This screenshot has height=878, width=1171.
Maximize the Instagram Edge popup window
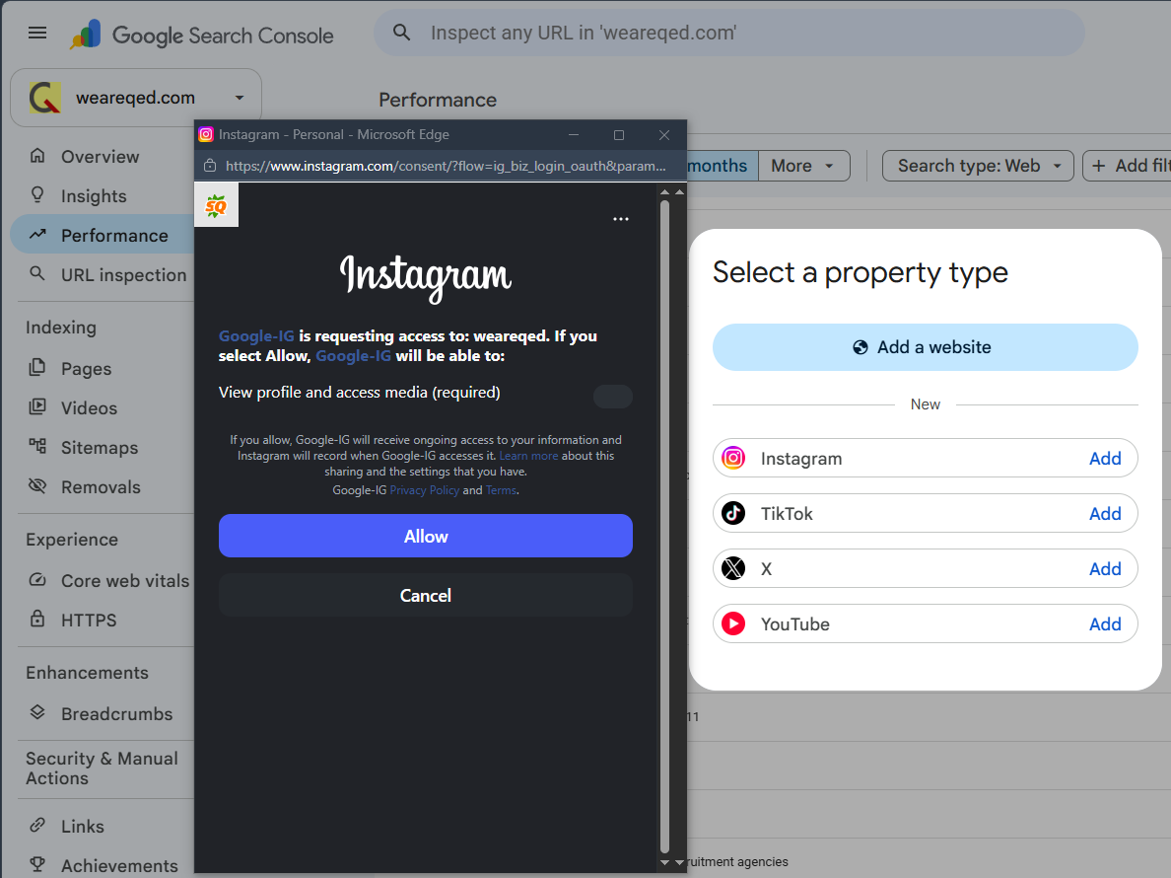click(x=618, y=134)
